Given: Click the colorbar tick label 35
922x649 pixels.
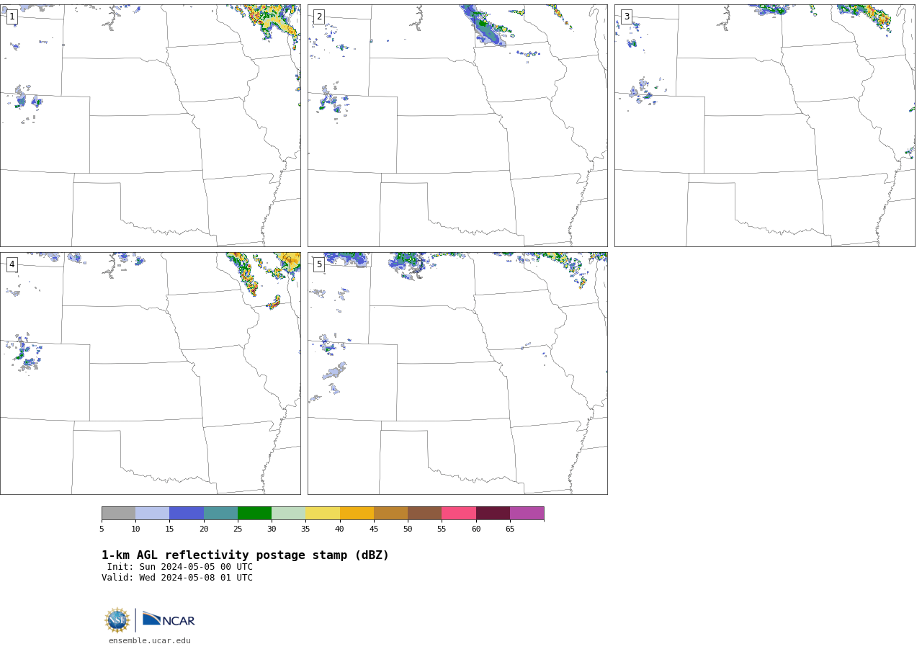Looking at the screenshot, I should [305, 529].
